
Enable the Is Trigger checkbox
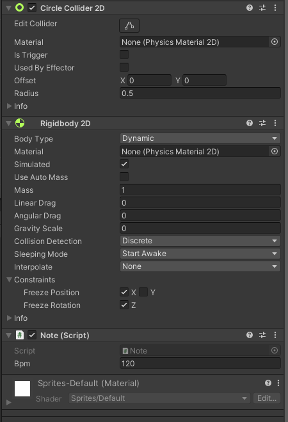pos(124,54)
